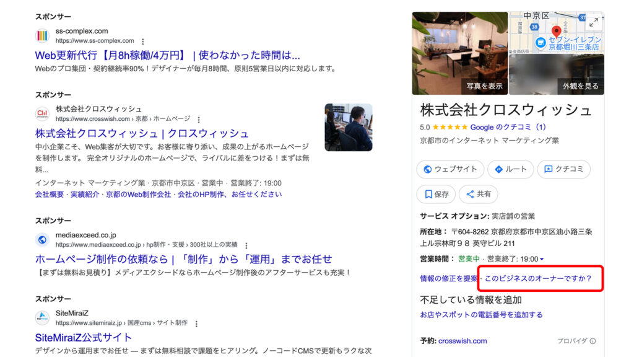The height and width of the screenshot is (357, 634).
Task: Click the 京都市のインターネット マーケティング業 category text
Action: point(489,141)
